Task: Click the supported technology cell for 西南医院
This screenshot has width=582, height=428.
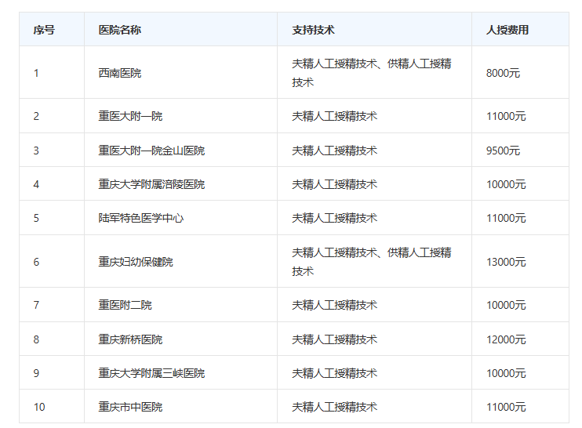Action: [x=372, y=73]
